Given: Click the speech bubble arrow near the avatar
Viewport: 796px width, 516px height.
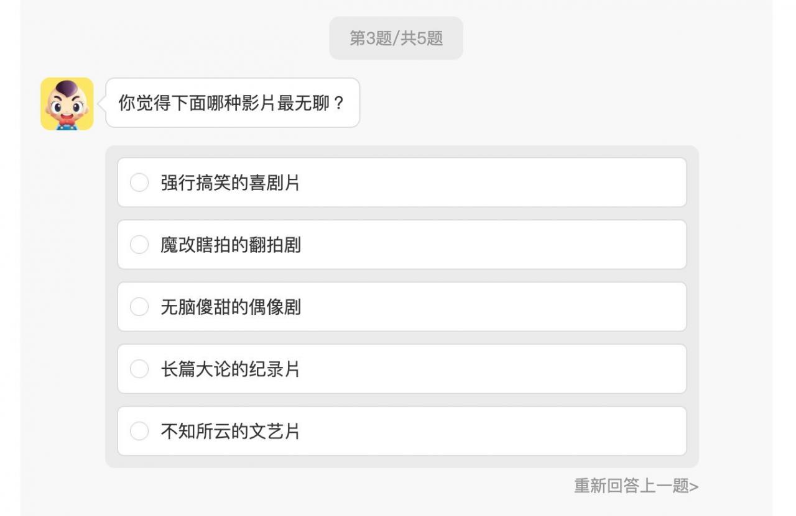Looking at the screenshot, I should click(101, 104).
